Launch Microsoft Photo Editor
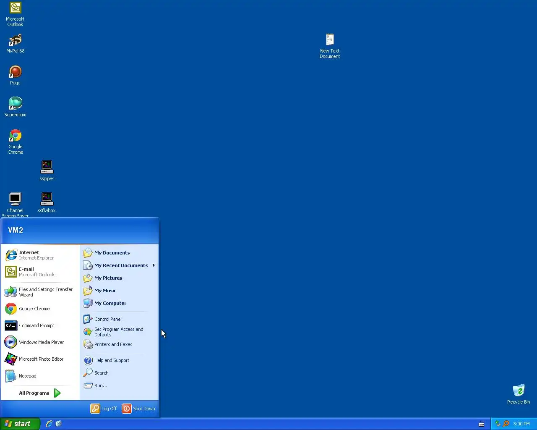 [x=40, y=359]
